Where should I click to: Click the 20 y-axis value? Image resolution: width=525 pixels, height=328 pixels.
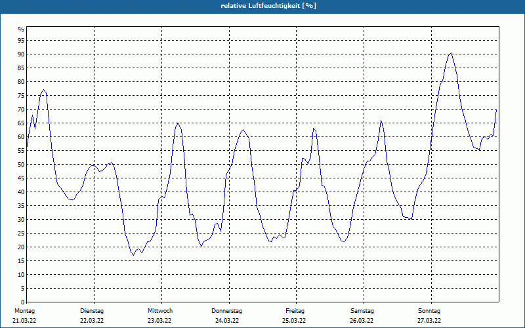click(21, 247)
